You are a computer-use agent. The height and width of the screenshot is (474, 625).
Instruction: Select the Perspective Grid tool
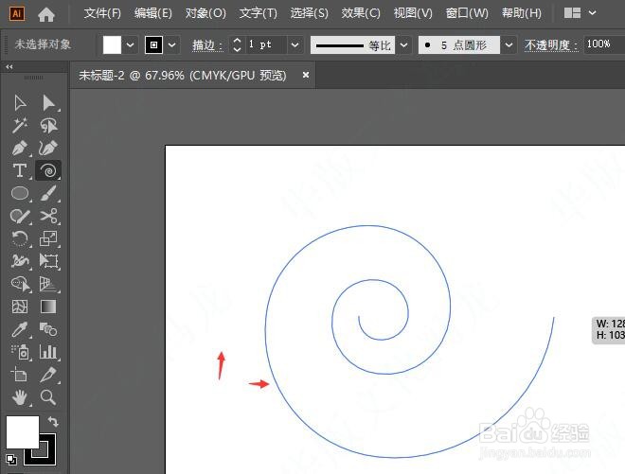click(48, 284)
